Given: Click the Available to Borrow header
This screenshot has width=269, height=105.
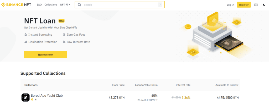Looking at the screenshot, I should 227,85.
